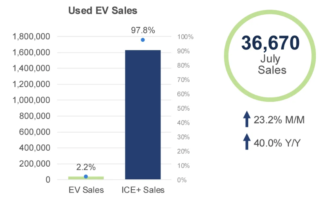Click the up arrow beside 40.0% Y/Y
The width and height of the screenshot is (330, 206).
[x=246, y=142]
